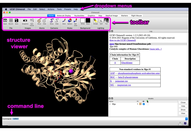Open the File menu
Image resolution: width=191 pixels, height=131 pixels.
pos(29,9)
